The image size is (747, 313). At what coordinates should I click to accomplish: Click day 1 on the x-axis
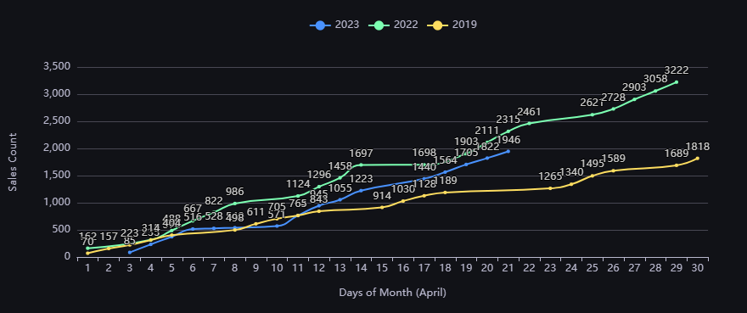87,268
